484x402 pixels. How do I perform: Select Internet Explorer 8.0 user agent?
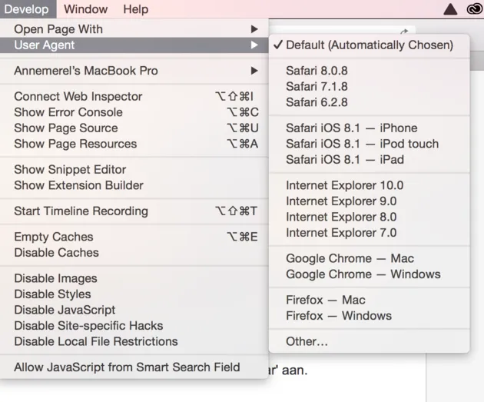coord(370,217)
